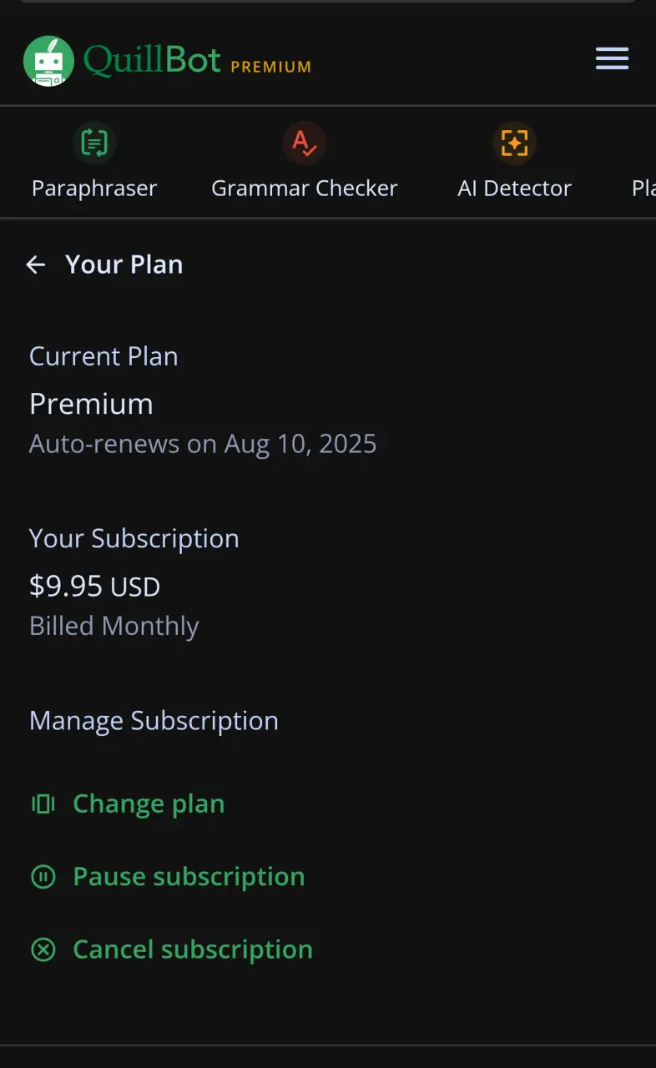Click the pause circle icon
The height and width of the screenshot is (1068, 656).
[x=43, y=876]
